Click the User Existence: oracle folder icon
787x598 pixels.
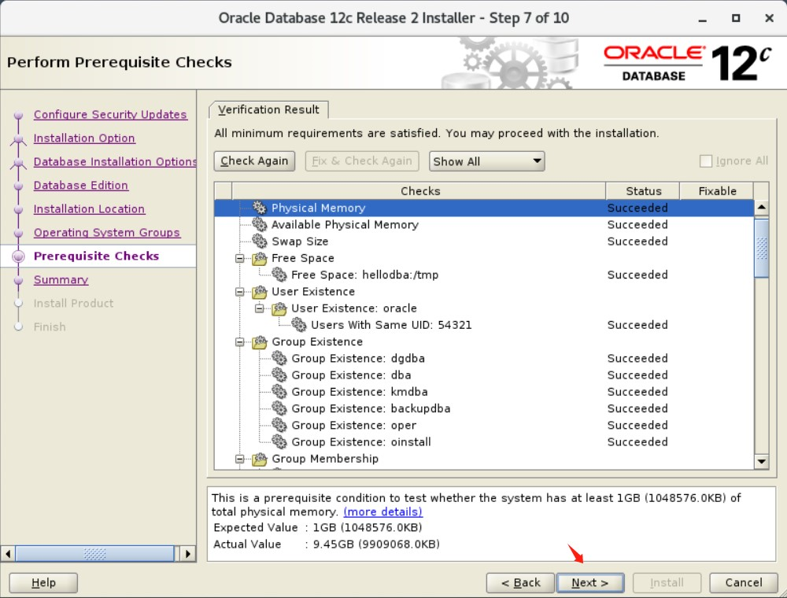tap(279, 308)
